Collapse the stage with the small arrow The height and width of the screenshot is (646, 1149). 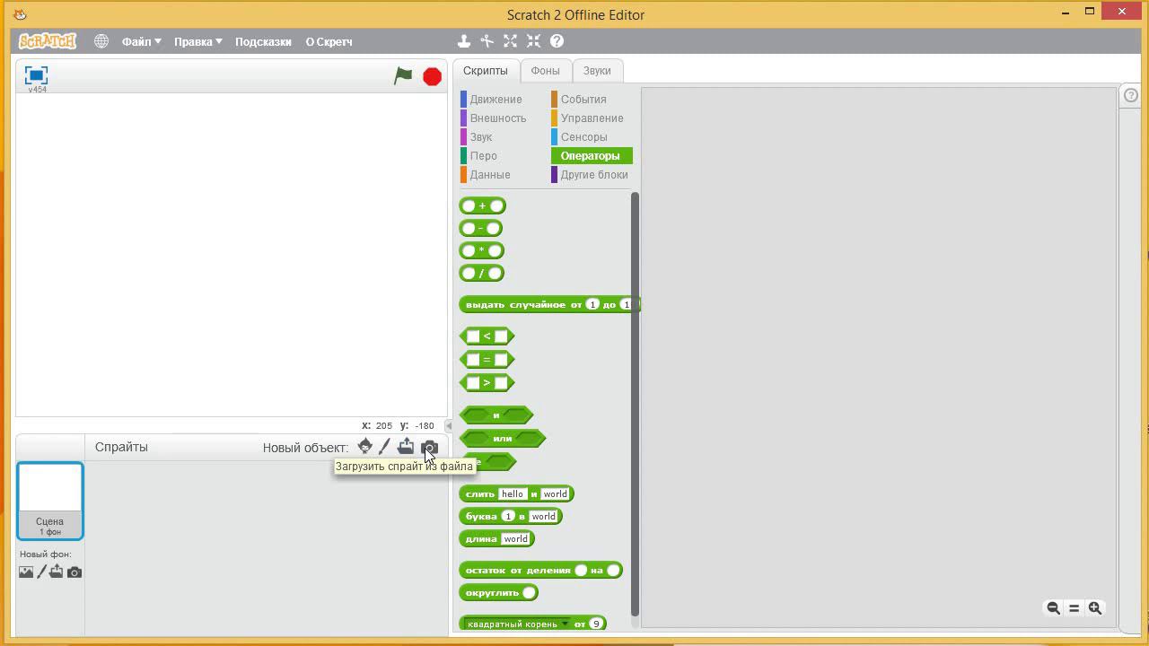pos(449,426)
